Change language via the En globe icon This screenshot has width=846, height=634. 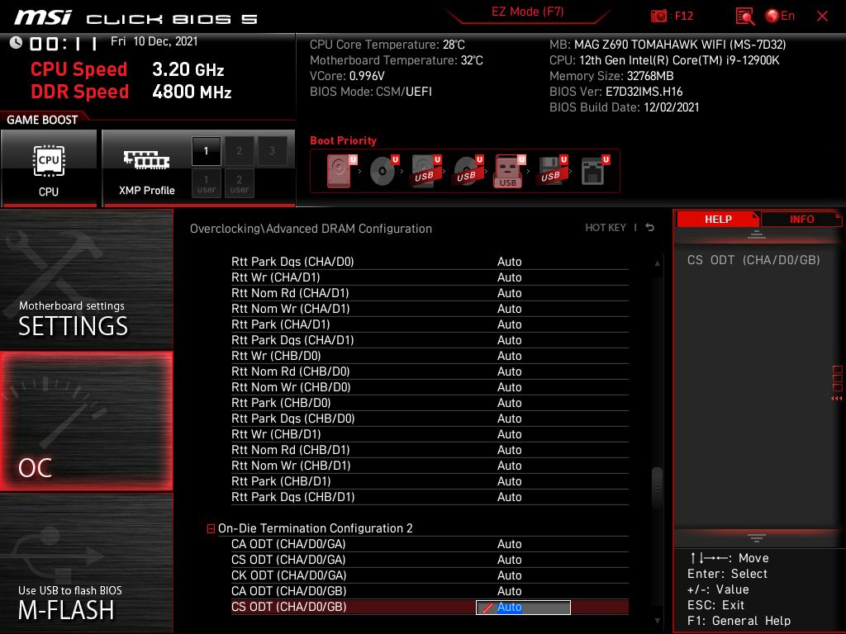tap(780, 16)
